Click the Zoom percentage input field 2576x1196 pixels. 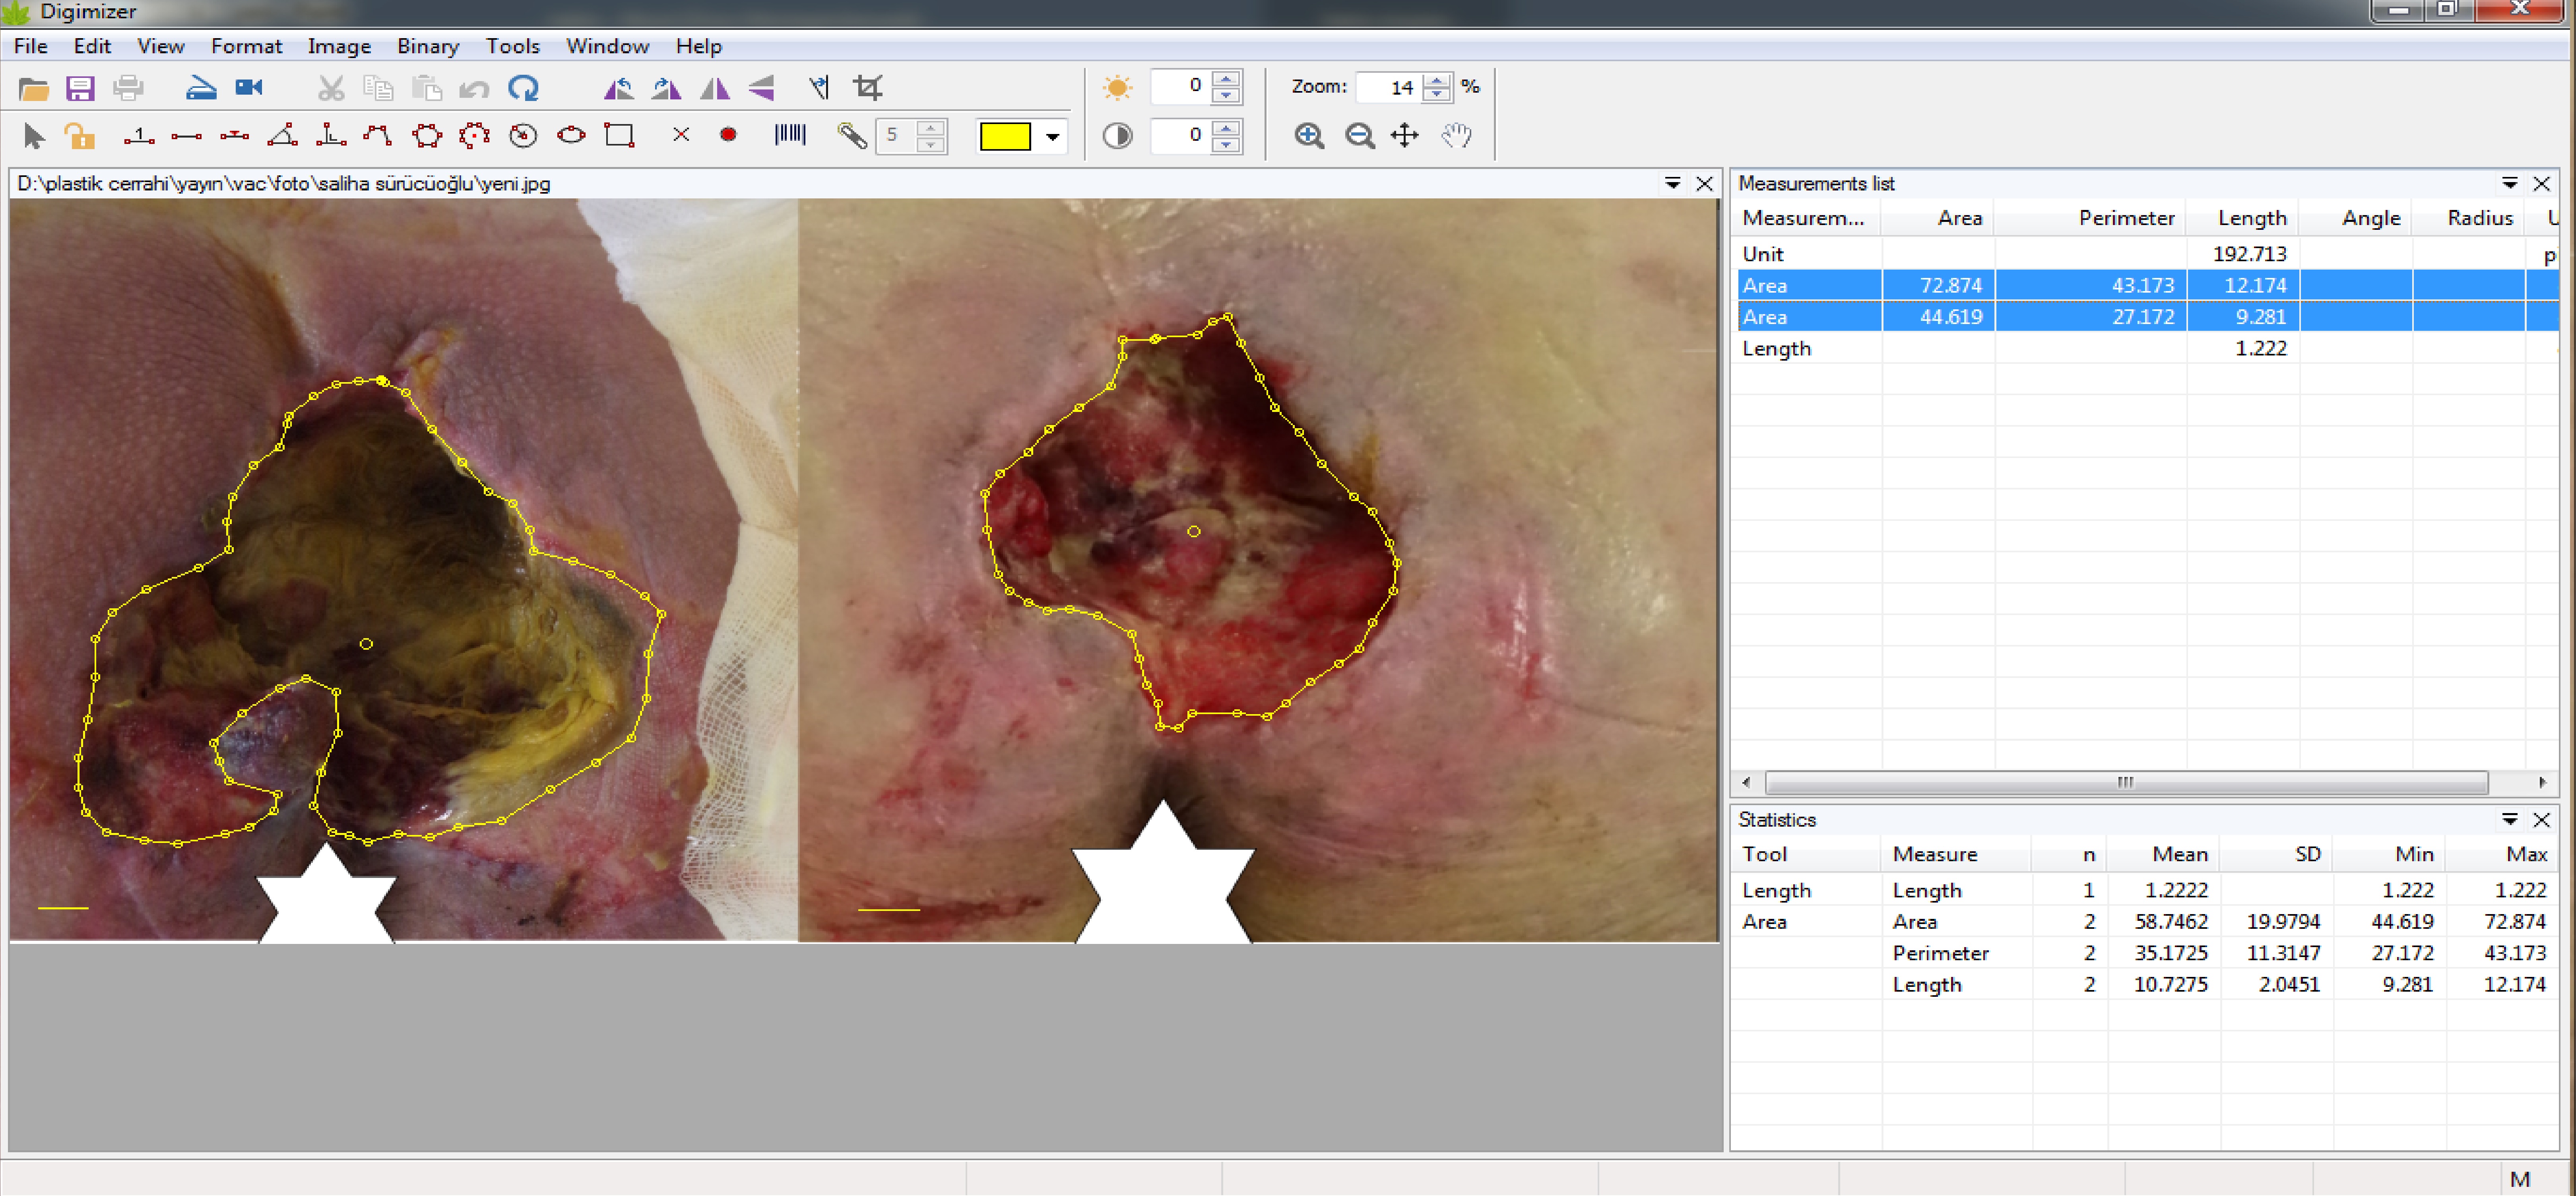click(1389, 88)
